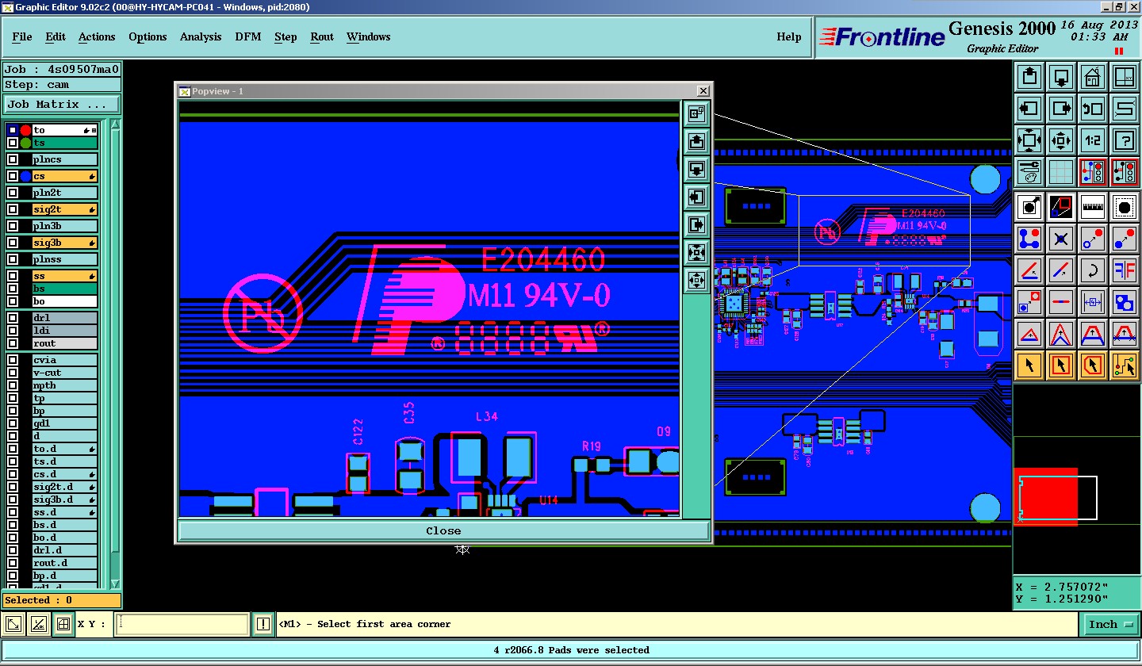This screenshot has height=666, width=1142.
Task: Select the gd1 layer row
Action: point(65,423)
